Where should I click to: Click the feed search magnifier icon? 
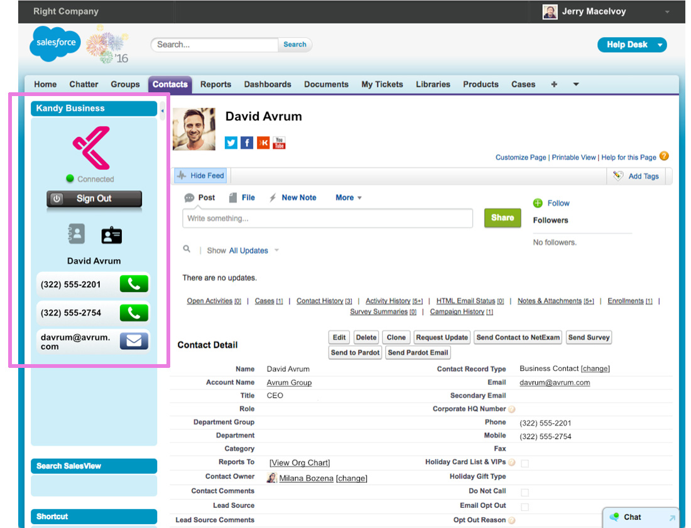187,249
